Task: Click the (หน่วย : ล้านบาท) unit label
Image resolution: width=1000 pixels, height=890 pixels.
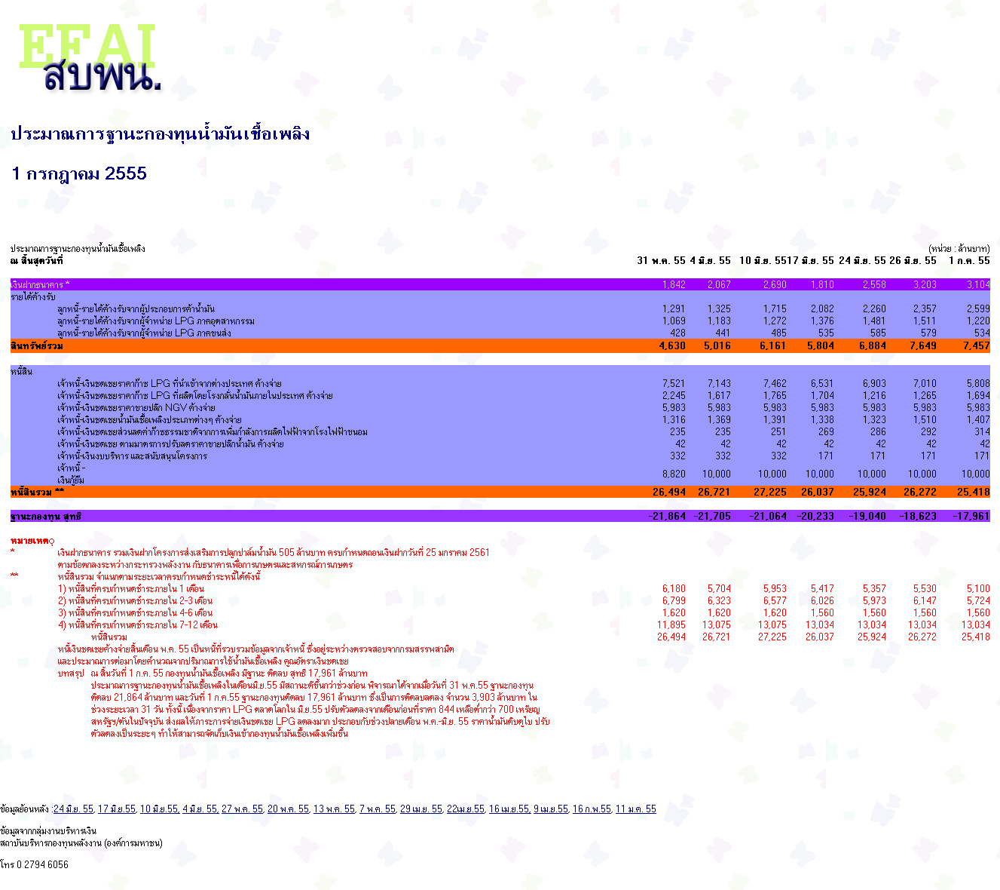Action: pos(959,249)
